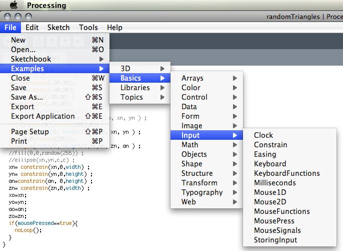Open the Edit menu
The image size is (343, 251).
tap(32, 28)
